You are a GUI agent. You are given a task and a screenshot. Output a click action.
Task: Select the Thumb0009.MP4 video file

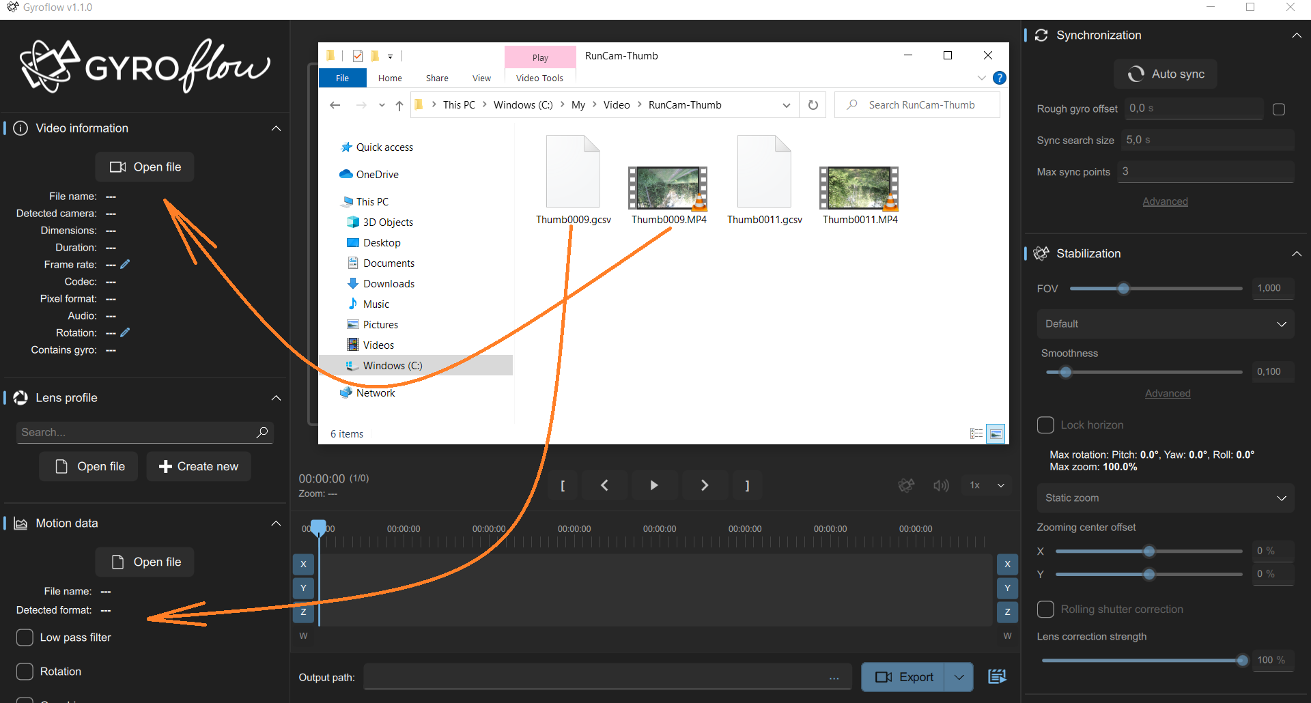tap(668, 195)
